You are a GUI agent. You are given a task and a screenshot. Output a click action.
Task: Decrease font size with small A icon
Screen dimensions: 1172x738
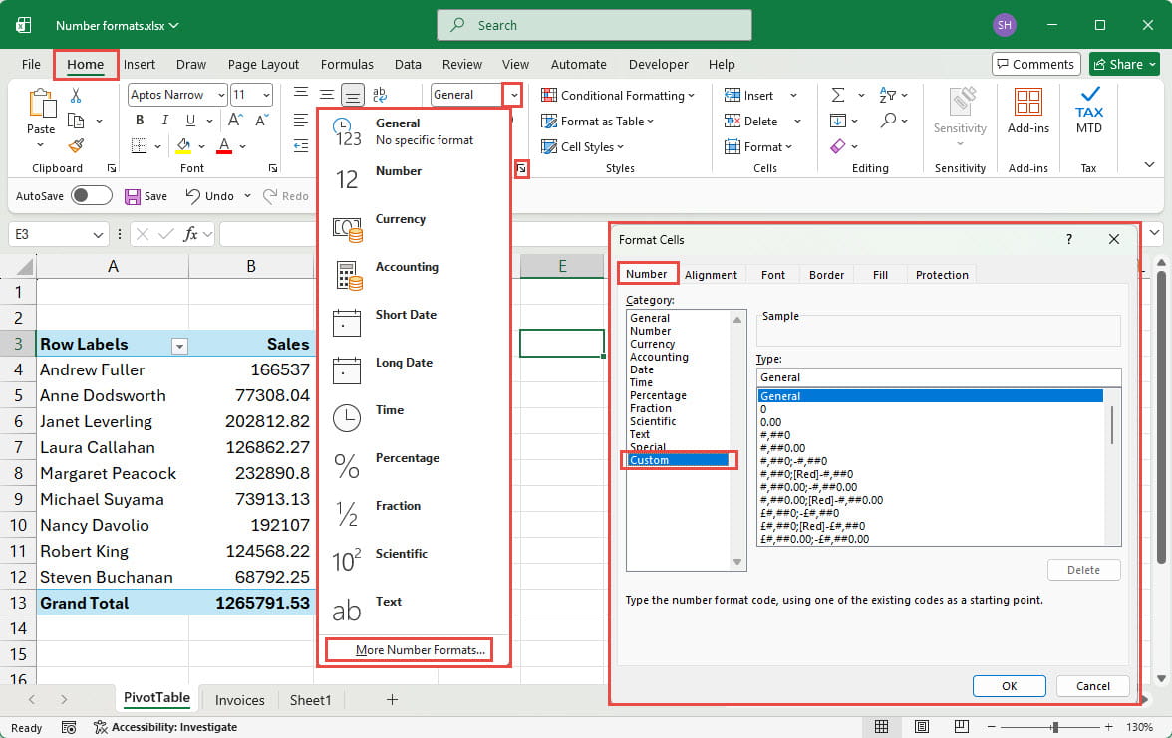[261, 120]
